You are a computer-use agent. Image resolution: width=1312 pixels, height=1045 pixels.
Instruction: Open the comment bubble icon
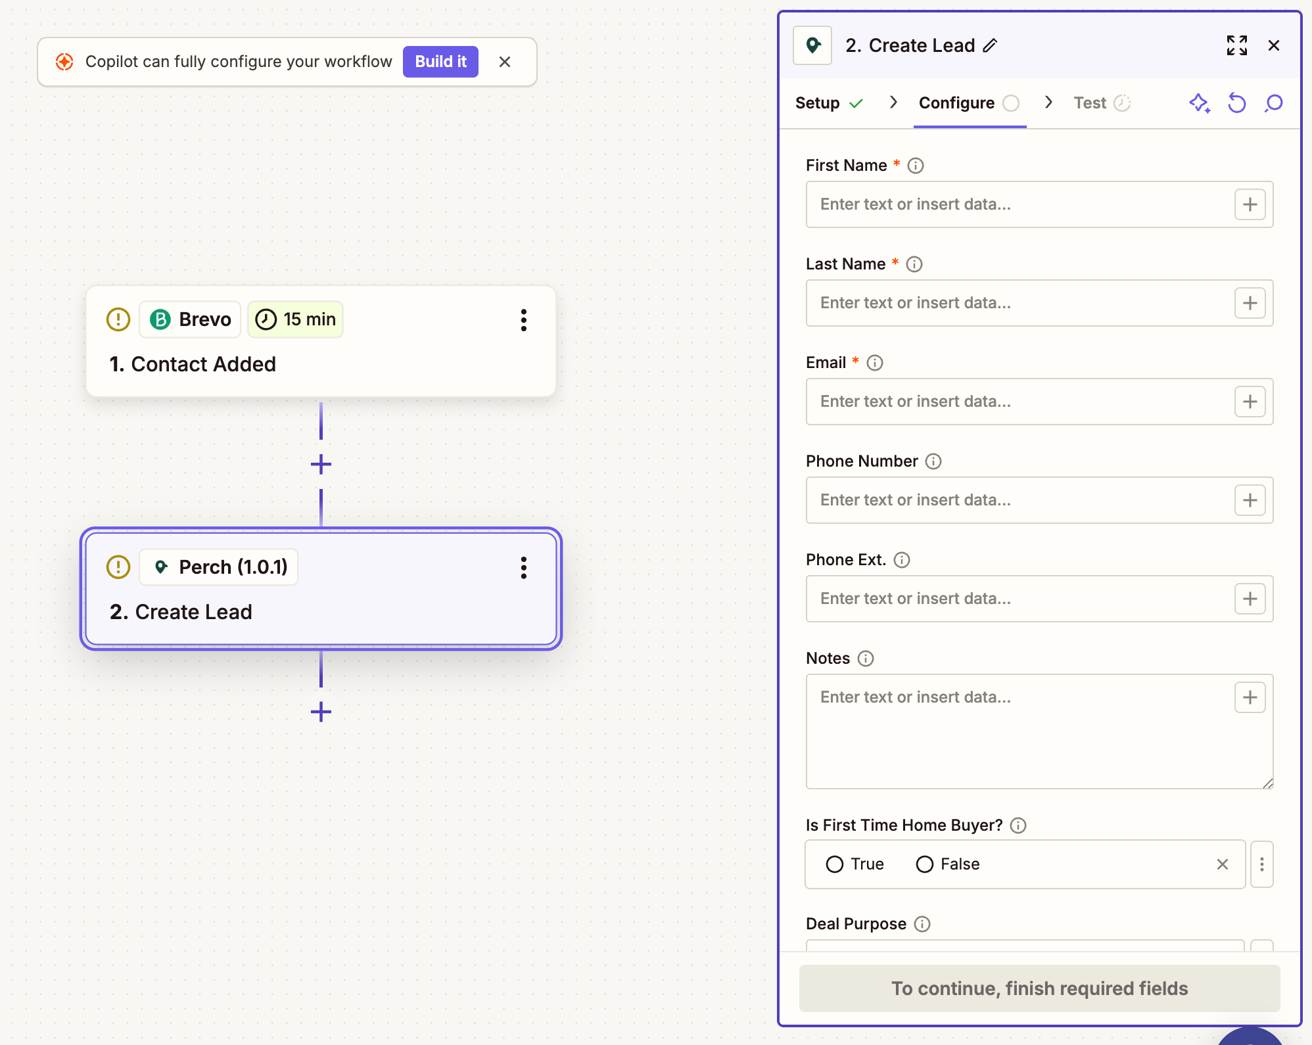[1273, 103]
